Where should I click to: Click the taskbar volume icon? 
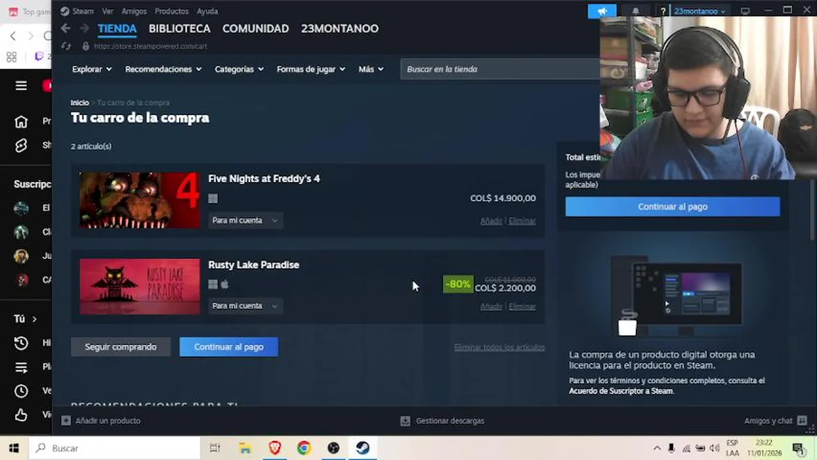click(715, 448)
